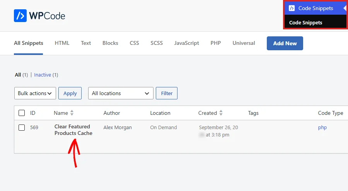Open Code Snippets top menu item
Screen dimensions: 348x191
click(316, 9)
